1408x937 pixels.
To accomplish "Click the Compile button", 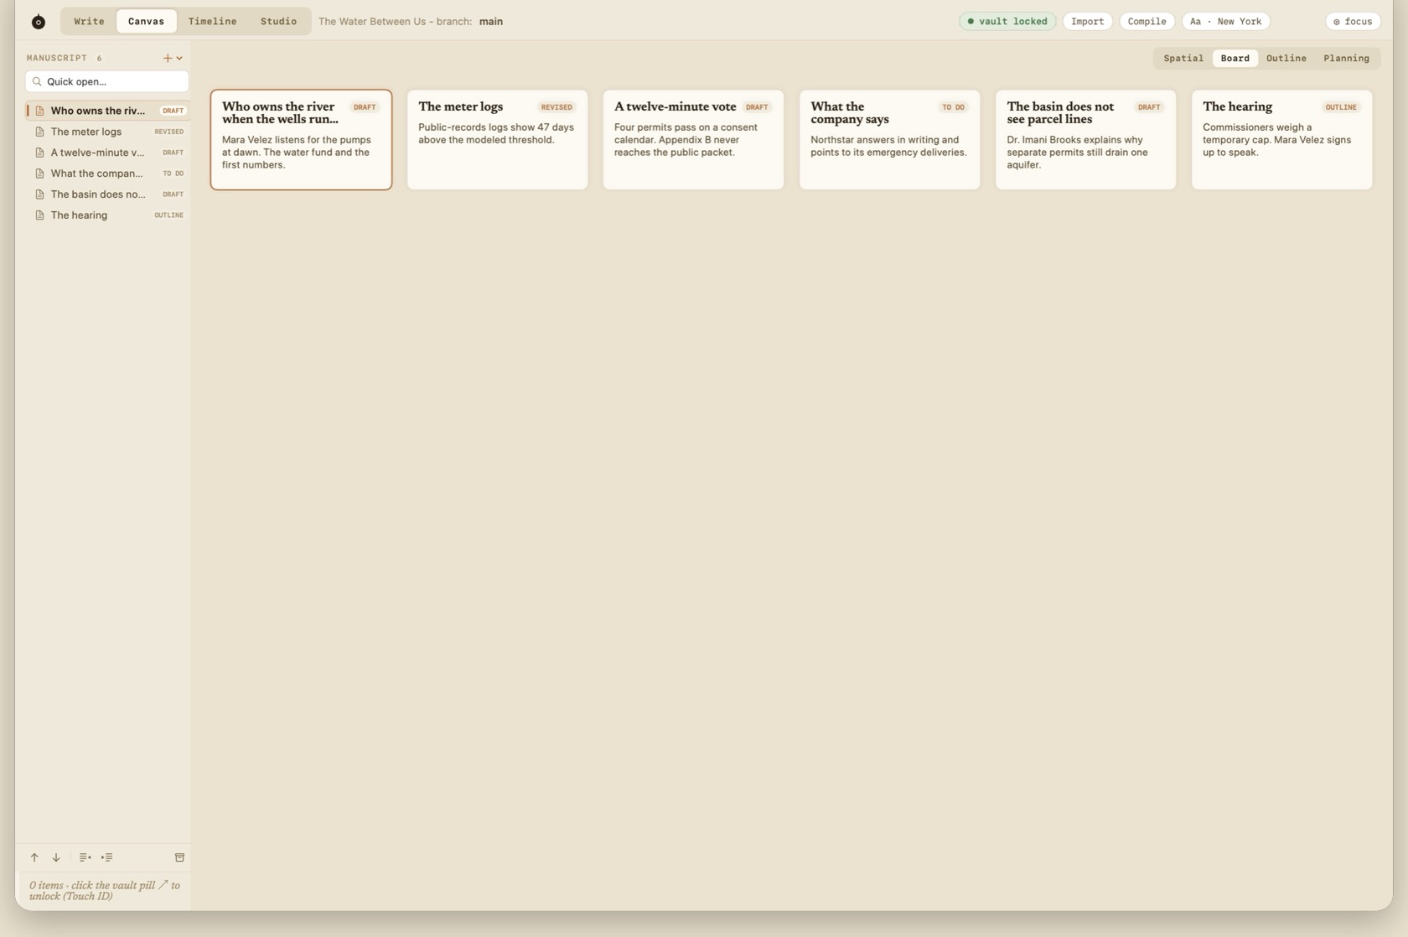I will click(1147, 22).
